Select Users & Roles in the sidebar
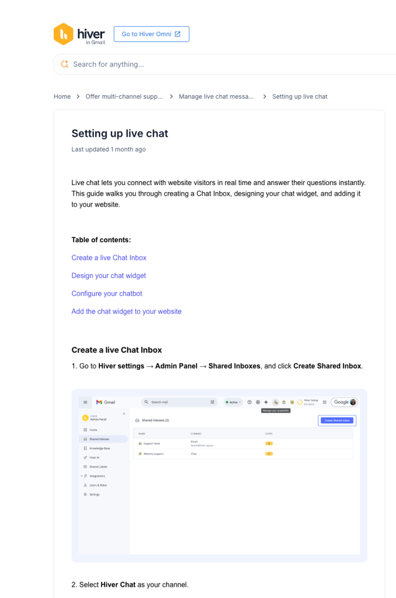The height and width of the screenshot is (598, 396). [x=85, y=485]
